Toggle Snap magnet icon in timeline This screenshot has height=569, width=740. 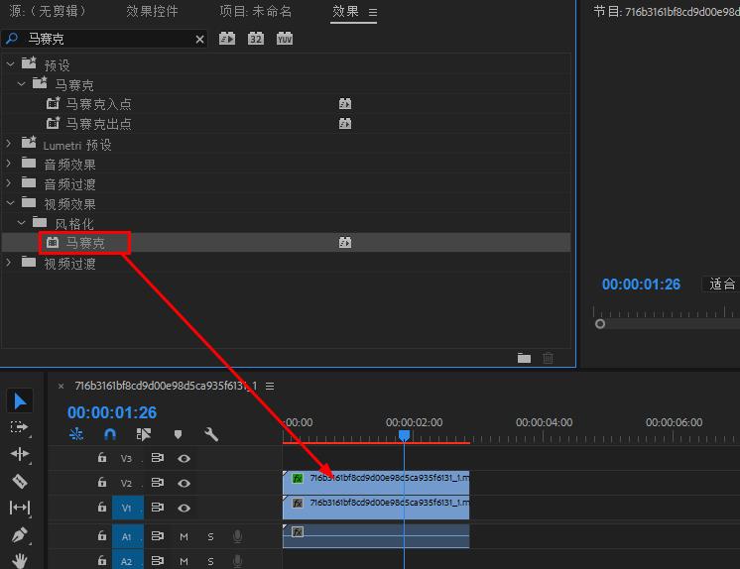(x=110, y=434)
